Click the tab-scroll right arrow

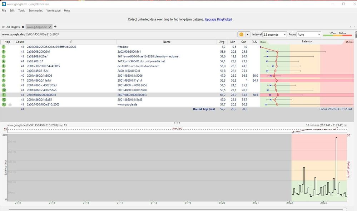[354, 27]
